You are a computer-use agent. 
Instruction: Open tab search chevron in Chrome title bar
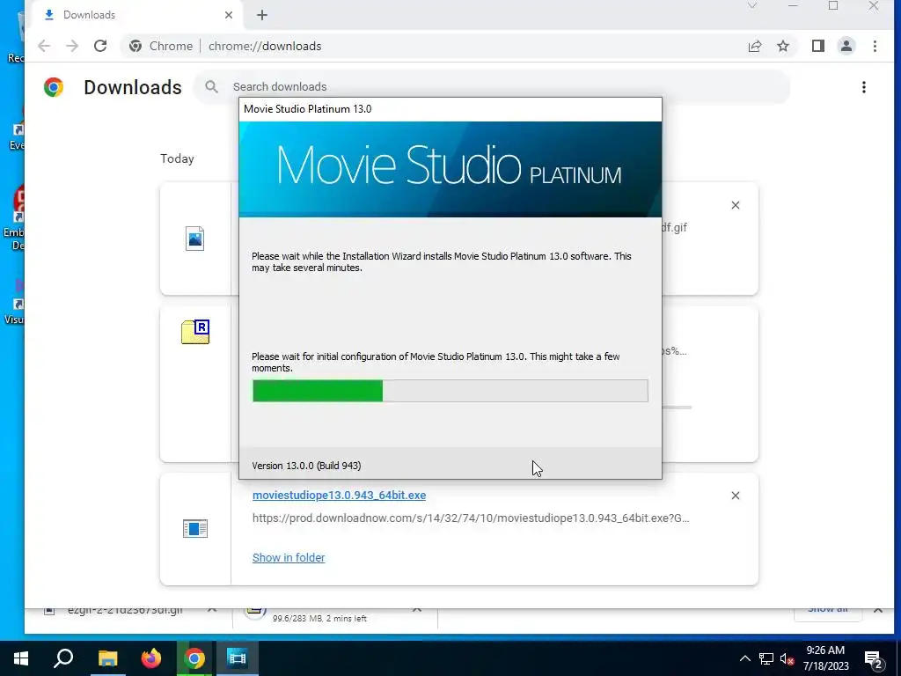tap(751, 6)
